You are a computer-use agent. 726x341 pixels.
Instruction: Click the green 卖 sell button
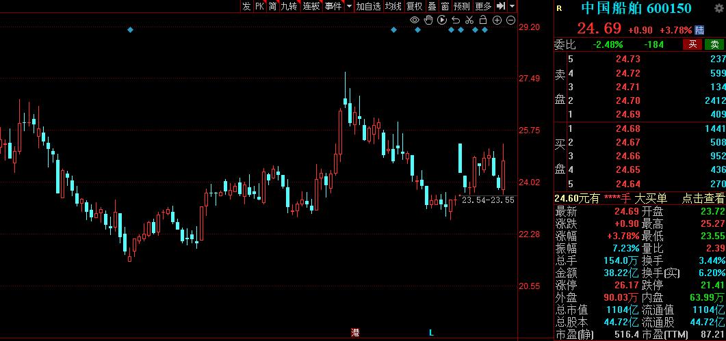pos(714,44)
